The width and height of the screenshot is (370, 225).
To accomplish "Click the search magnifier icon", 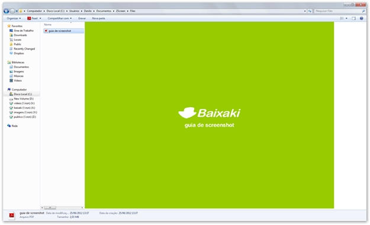I will point(363,11).
